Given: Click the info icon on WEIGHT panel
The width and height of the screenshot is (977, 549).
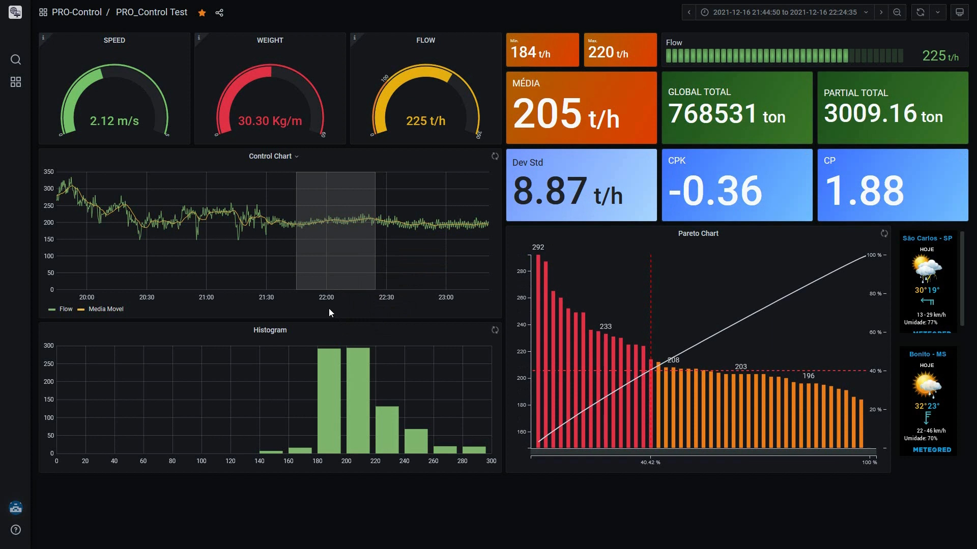Looking at the screenshot, I should [x=199, y=38].
